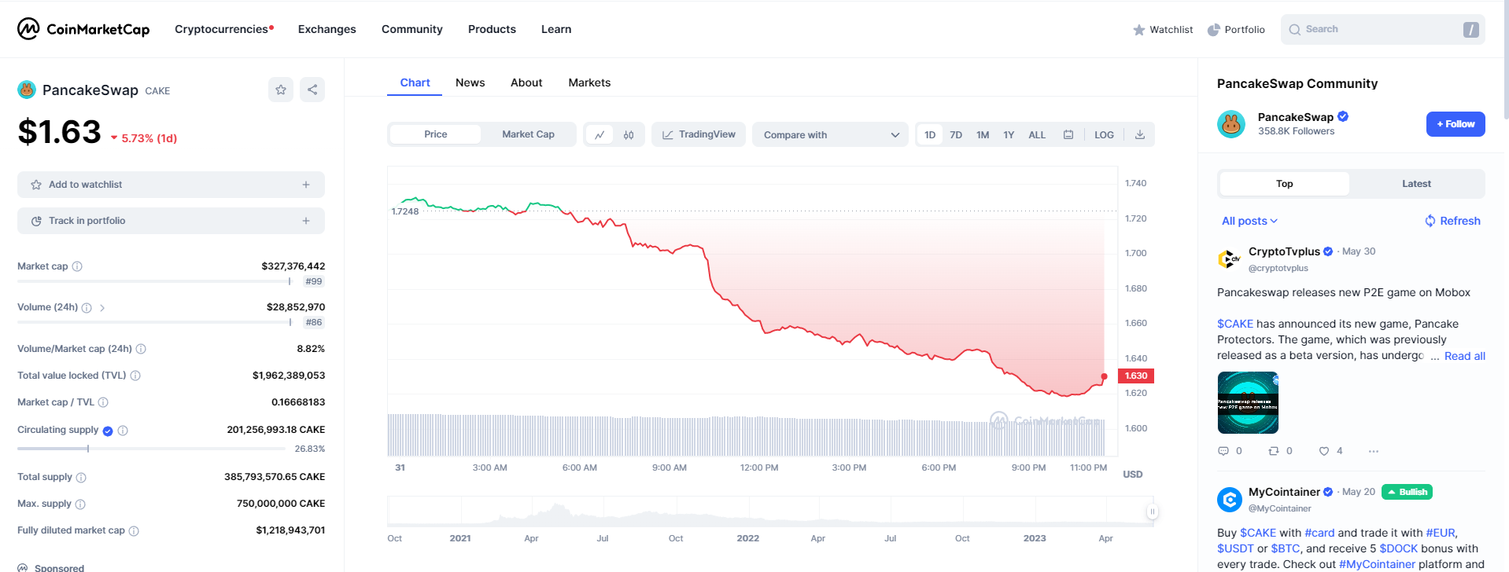Open more options on CryptoTvplus post

point(1374,451)
